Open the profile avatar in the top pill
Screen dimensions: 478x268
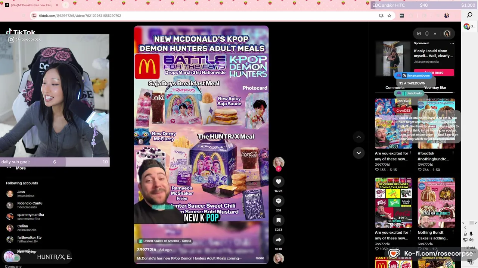tap(447, 33)
